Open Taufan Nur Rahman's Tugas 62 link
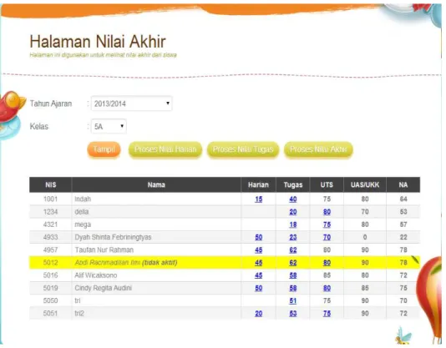This screenshot has width=446, height=348. [x=293, y=250]
